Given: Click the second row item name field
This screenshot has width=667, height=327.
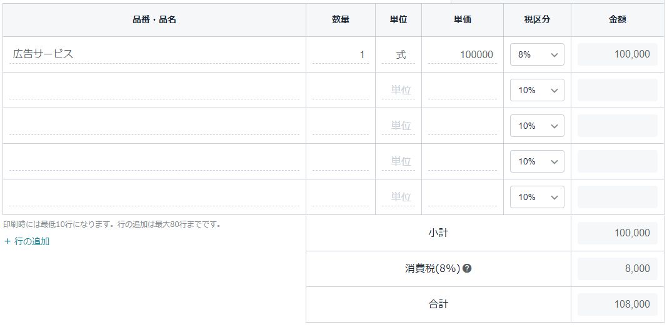Looking at the screenshot, I should tap(154, 90).
